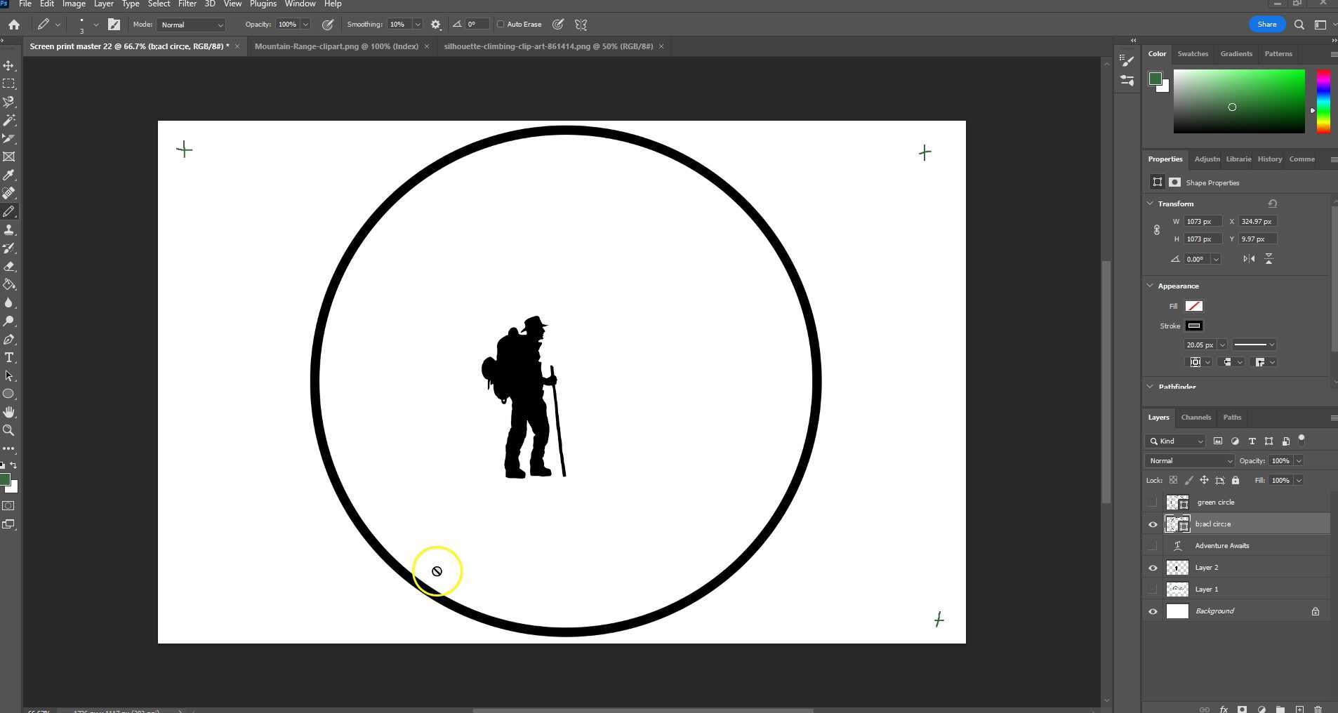Show the green circle layer
The height and width of the screenshot is (713, 1338).
(x=1153, y=502)
